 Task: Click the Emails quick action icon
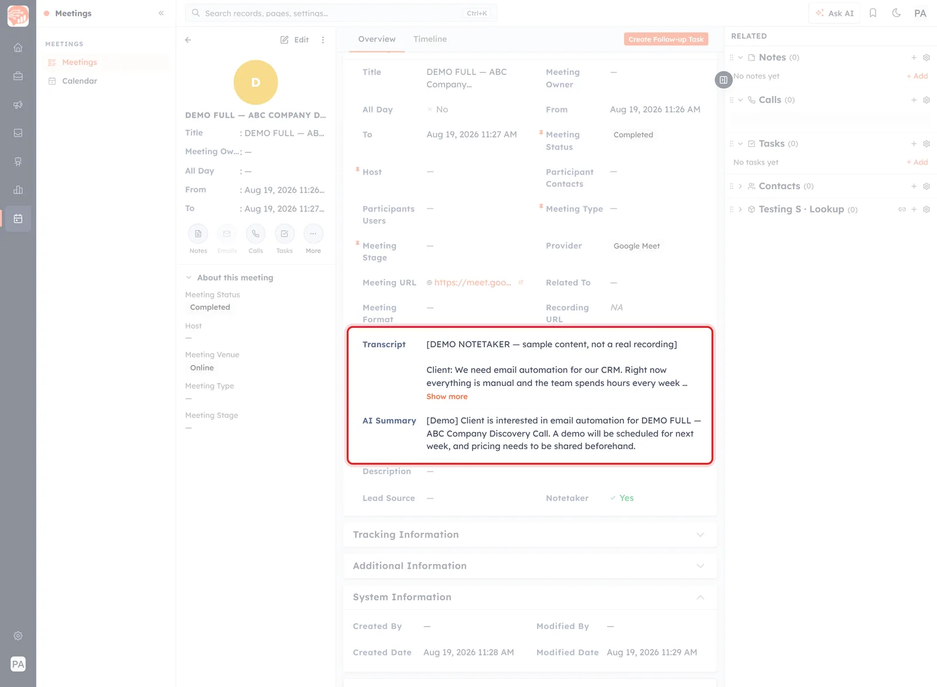point(227,234)
